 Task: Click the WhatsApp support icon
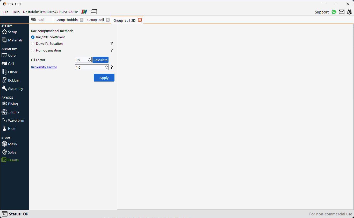tap(334, 12)
